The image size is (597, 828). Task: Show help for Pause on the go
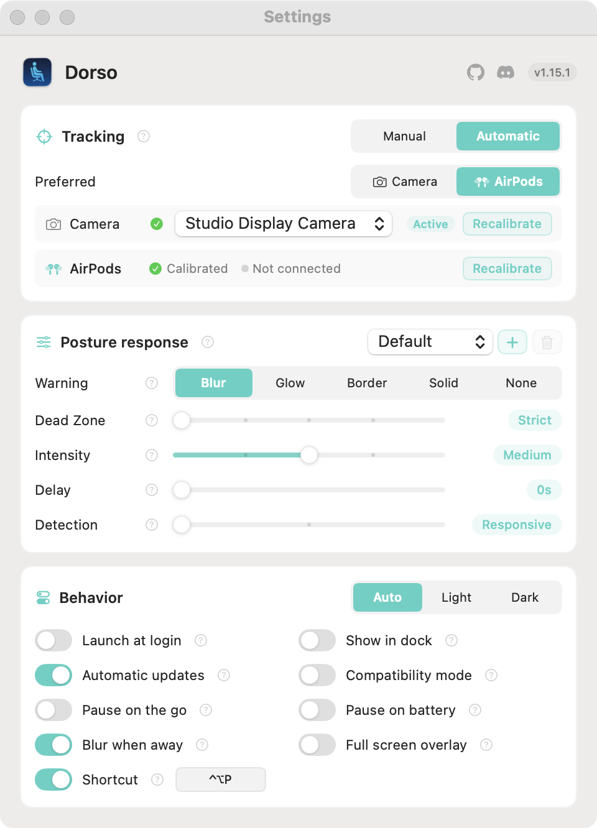click(206, 710)
